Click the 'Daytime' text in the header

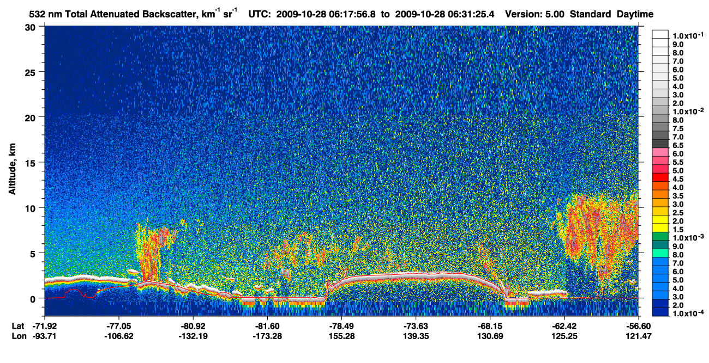tap(635, 14)
